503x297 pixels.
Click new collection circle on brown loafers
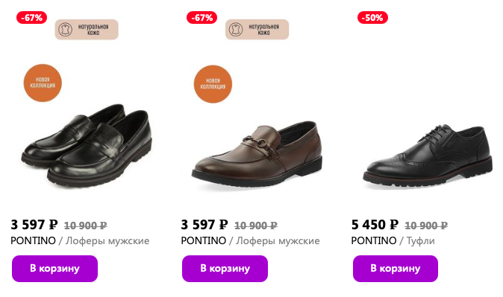pos(213,84)
